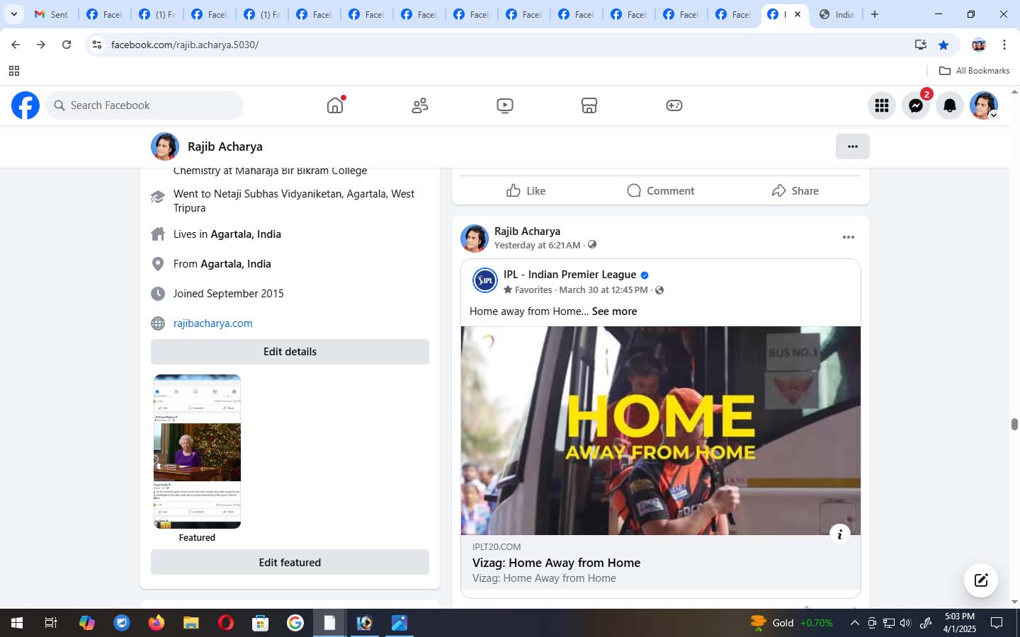Open the notifications bell
This screenshot has height=637, width=1020.
coord(950,105)
